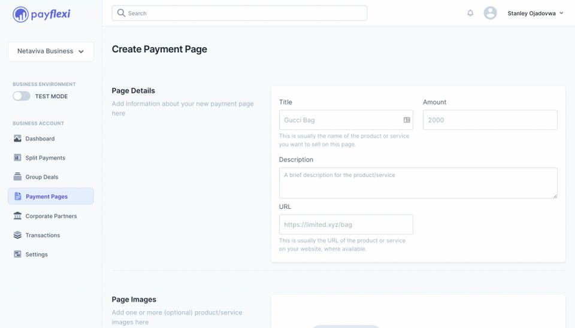
Task: Focus the top Search field
Action: pos(239,13)
